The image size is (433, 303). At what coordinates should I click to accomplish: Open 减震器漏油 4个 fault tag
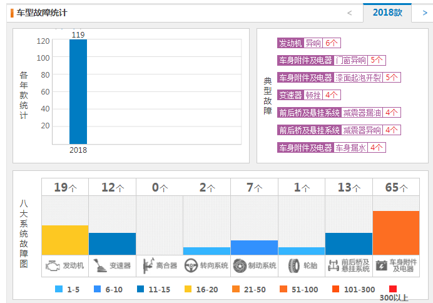coord(339,113)
